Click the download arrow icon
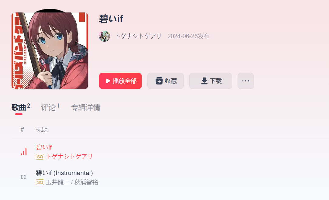 point(204,81)
